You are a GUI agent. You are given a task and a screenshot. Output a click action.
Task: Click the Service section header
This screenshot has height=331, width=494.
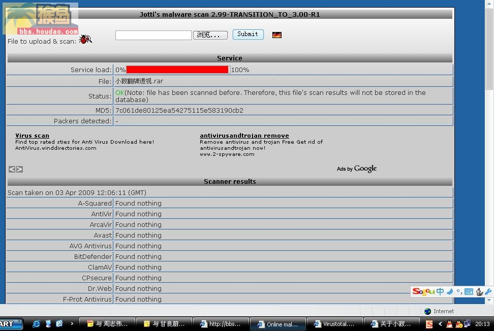[230, 58]
